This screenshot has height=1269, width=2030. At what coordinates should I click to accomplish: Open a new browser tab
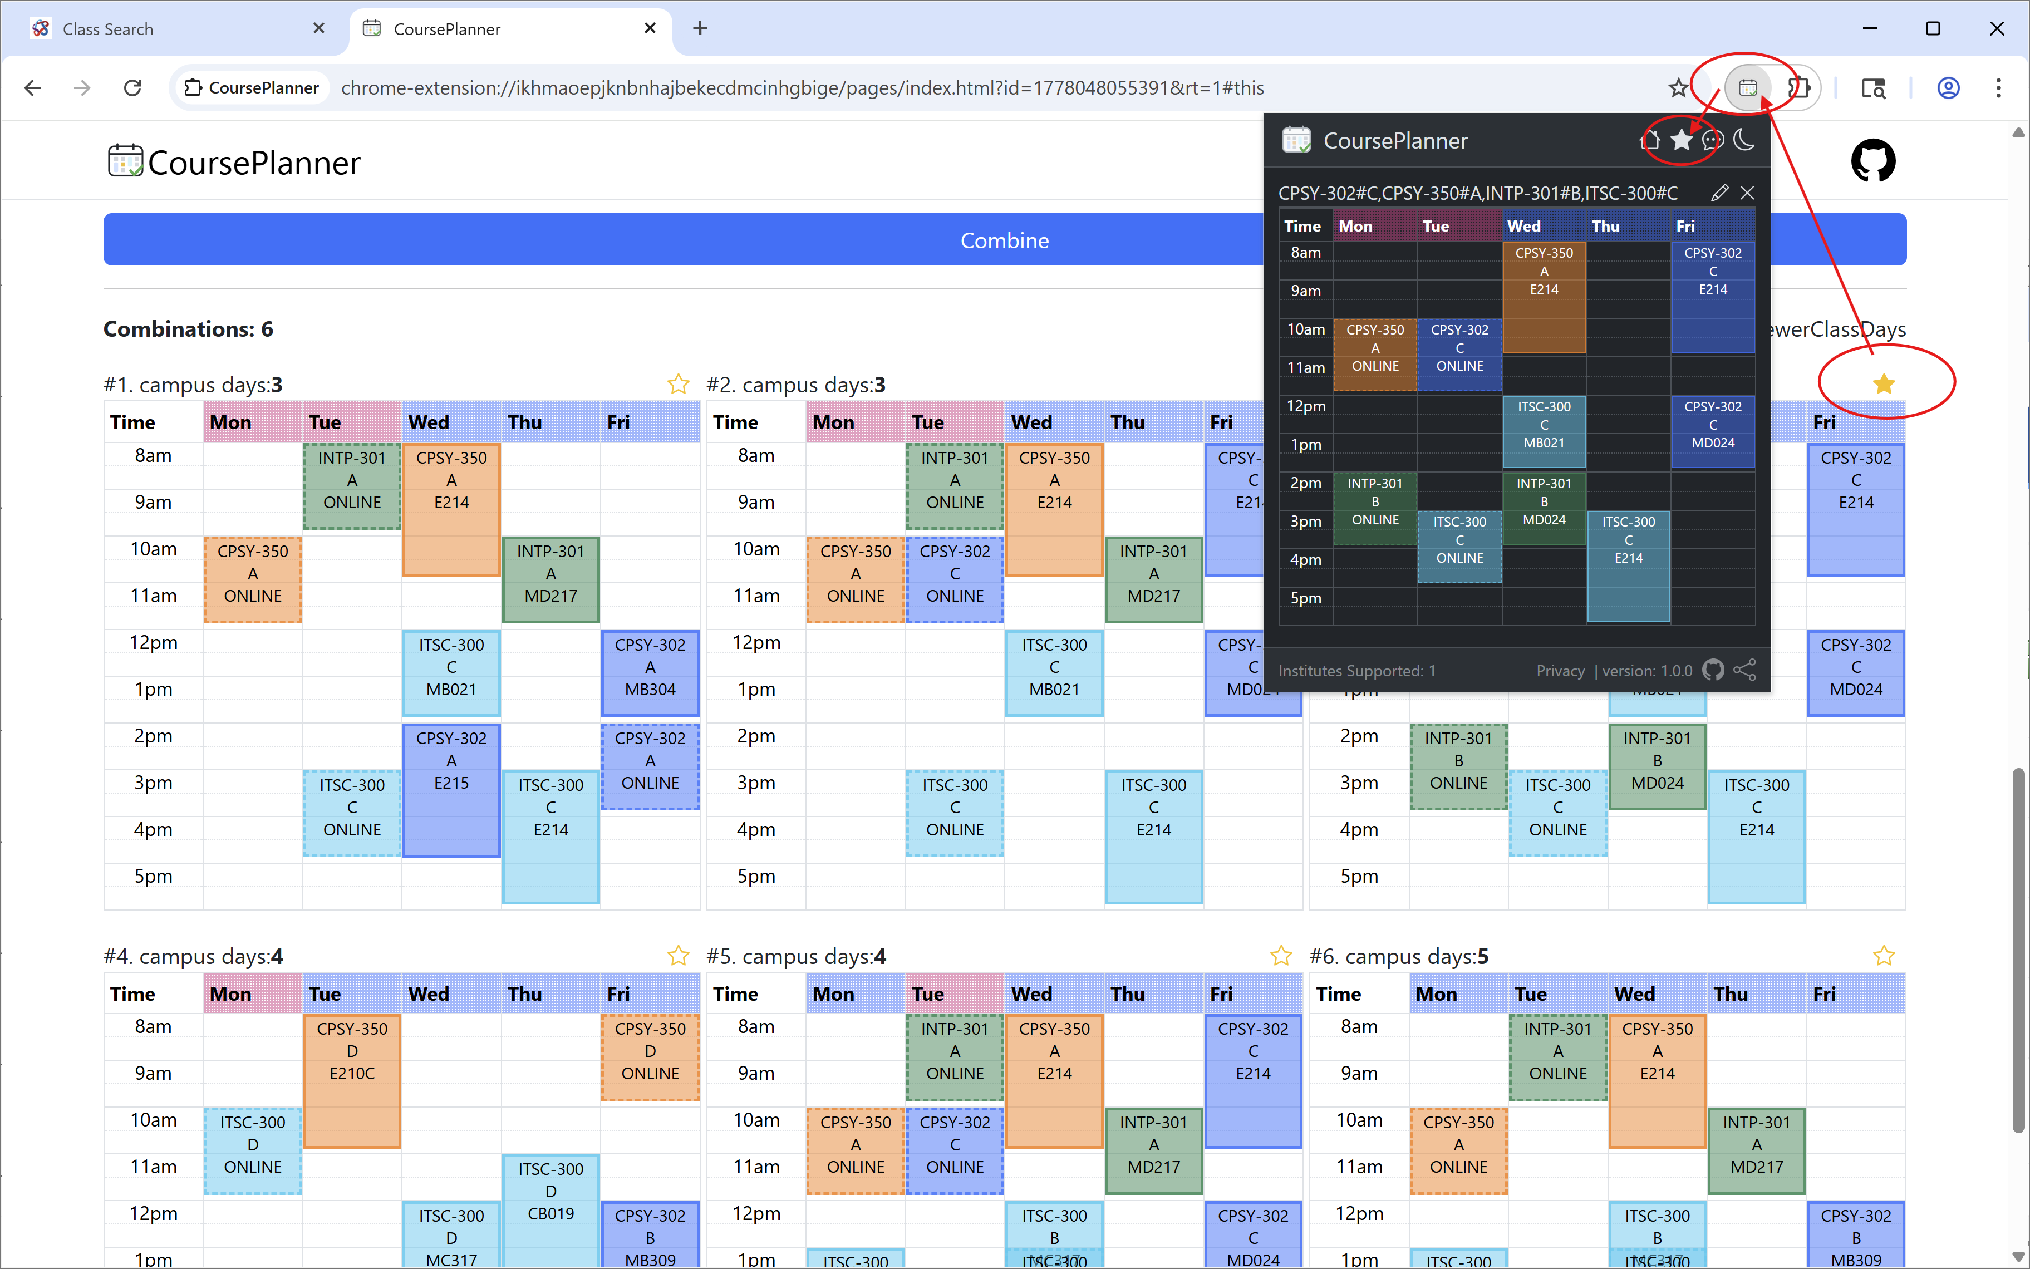point(700,28)
